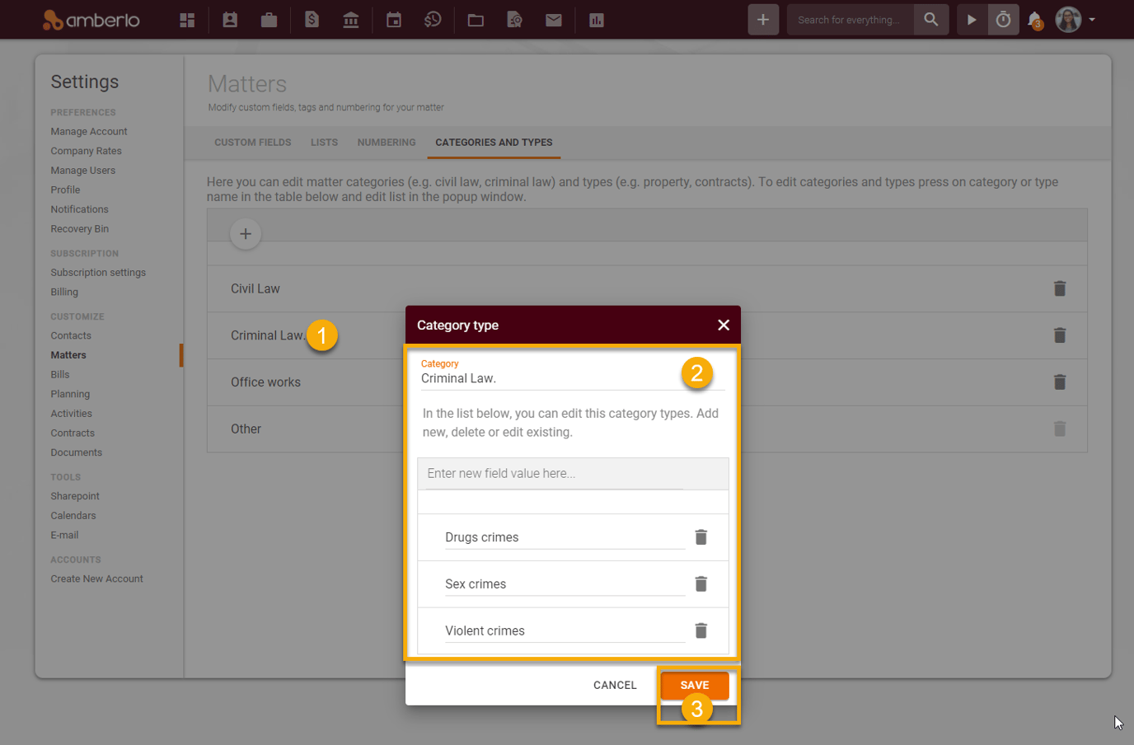1134x745 pixels.
Task: Delete the Drugs crimes type
Action: point(701,537)
